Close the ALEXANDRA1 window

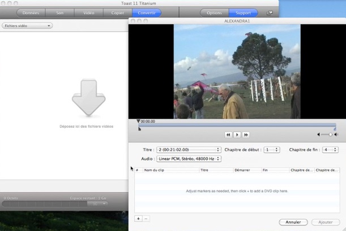pyautogui.click(x=133, y=21)
